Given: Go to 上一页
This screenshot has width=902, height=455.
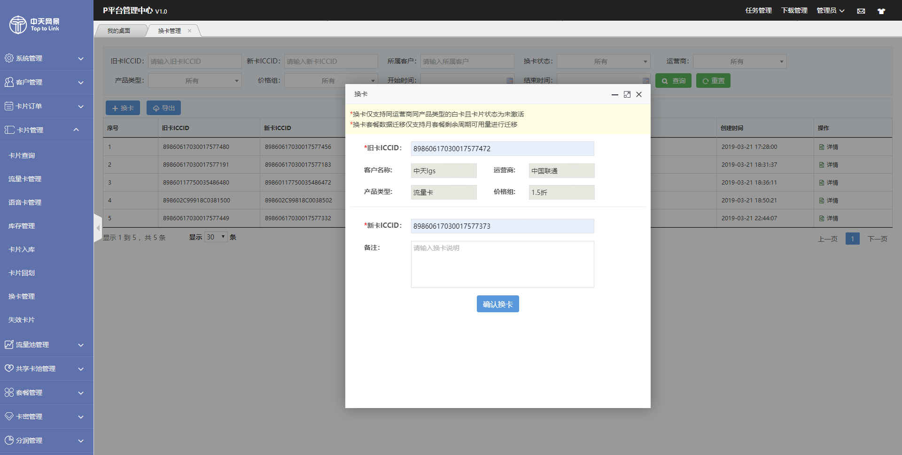Looking at the screenshot, I should pos(828,239).
